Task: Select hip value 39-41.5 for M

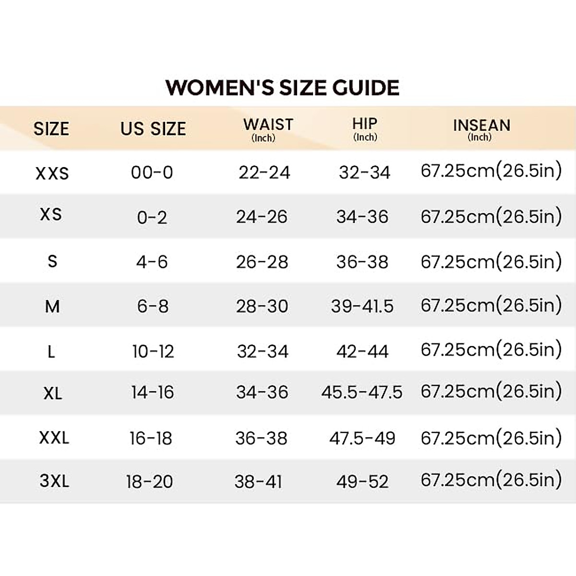Action: pos(362,306)
